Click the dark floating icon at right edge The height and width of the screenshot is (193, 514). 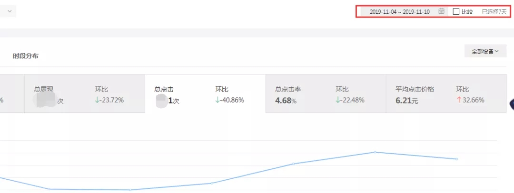tap(511, 104)
